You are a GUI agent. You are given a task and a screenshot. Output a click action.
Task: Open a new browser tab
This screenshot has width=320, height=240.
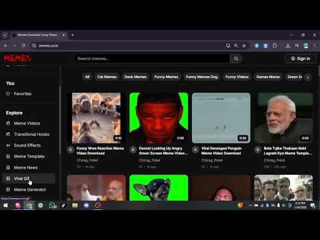coord(73,35)
